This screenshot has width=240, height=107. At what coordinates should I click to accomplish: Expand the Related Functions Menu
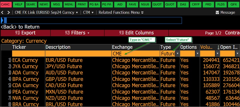pos(121,13)
